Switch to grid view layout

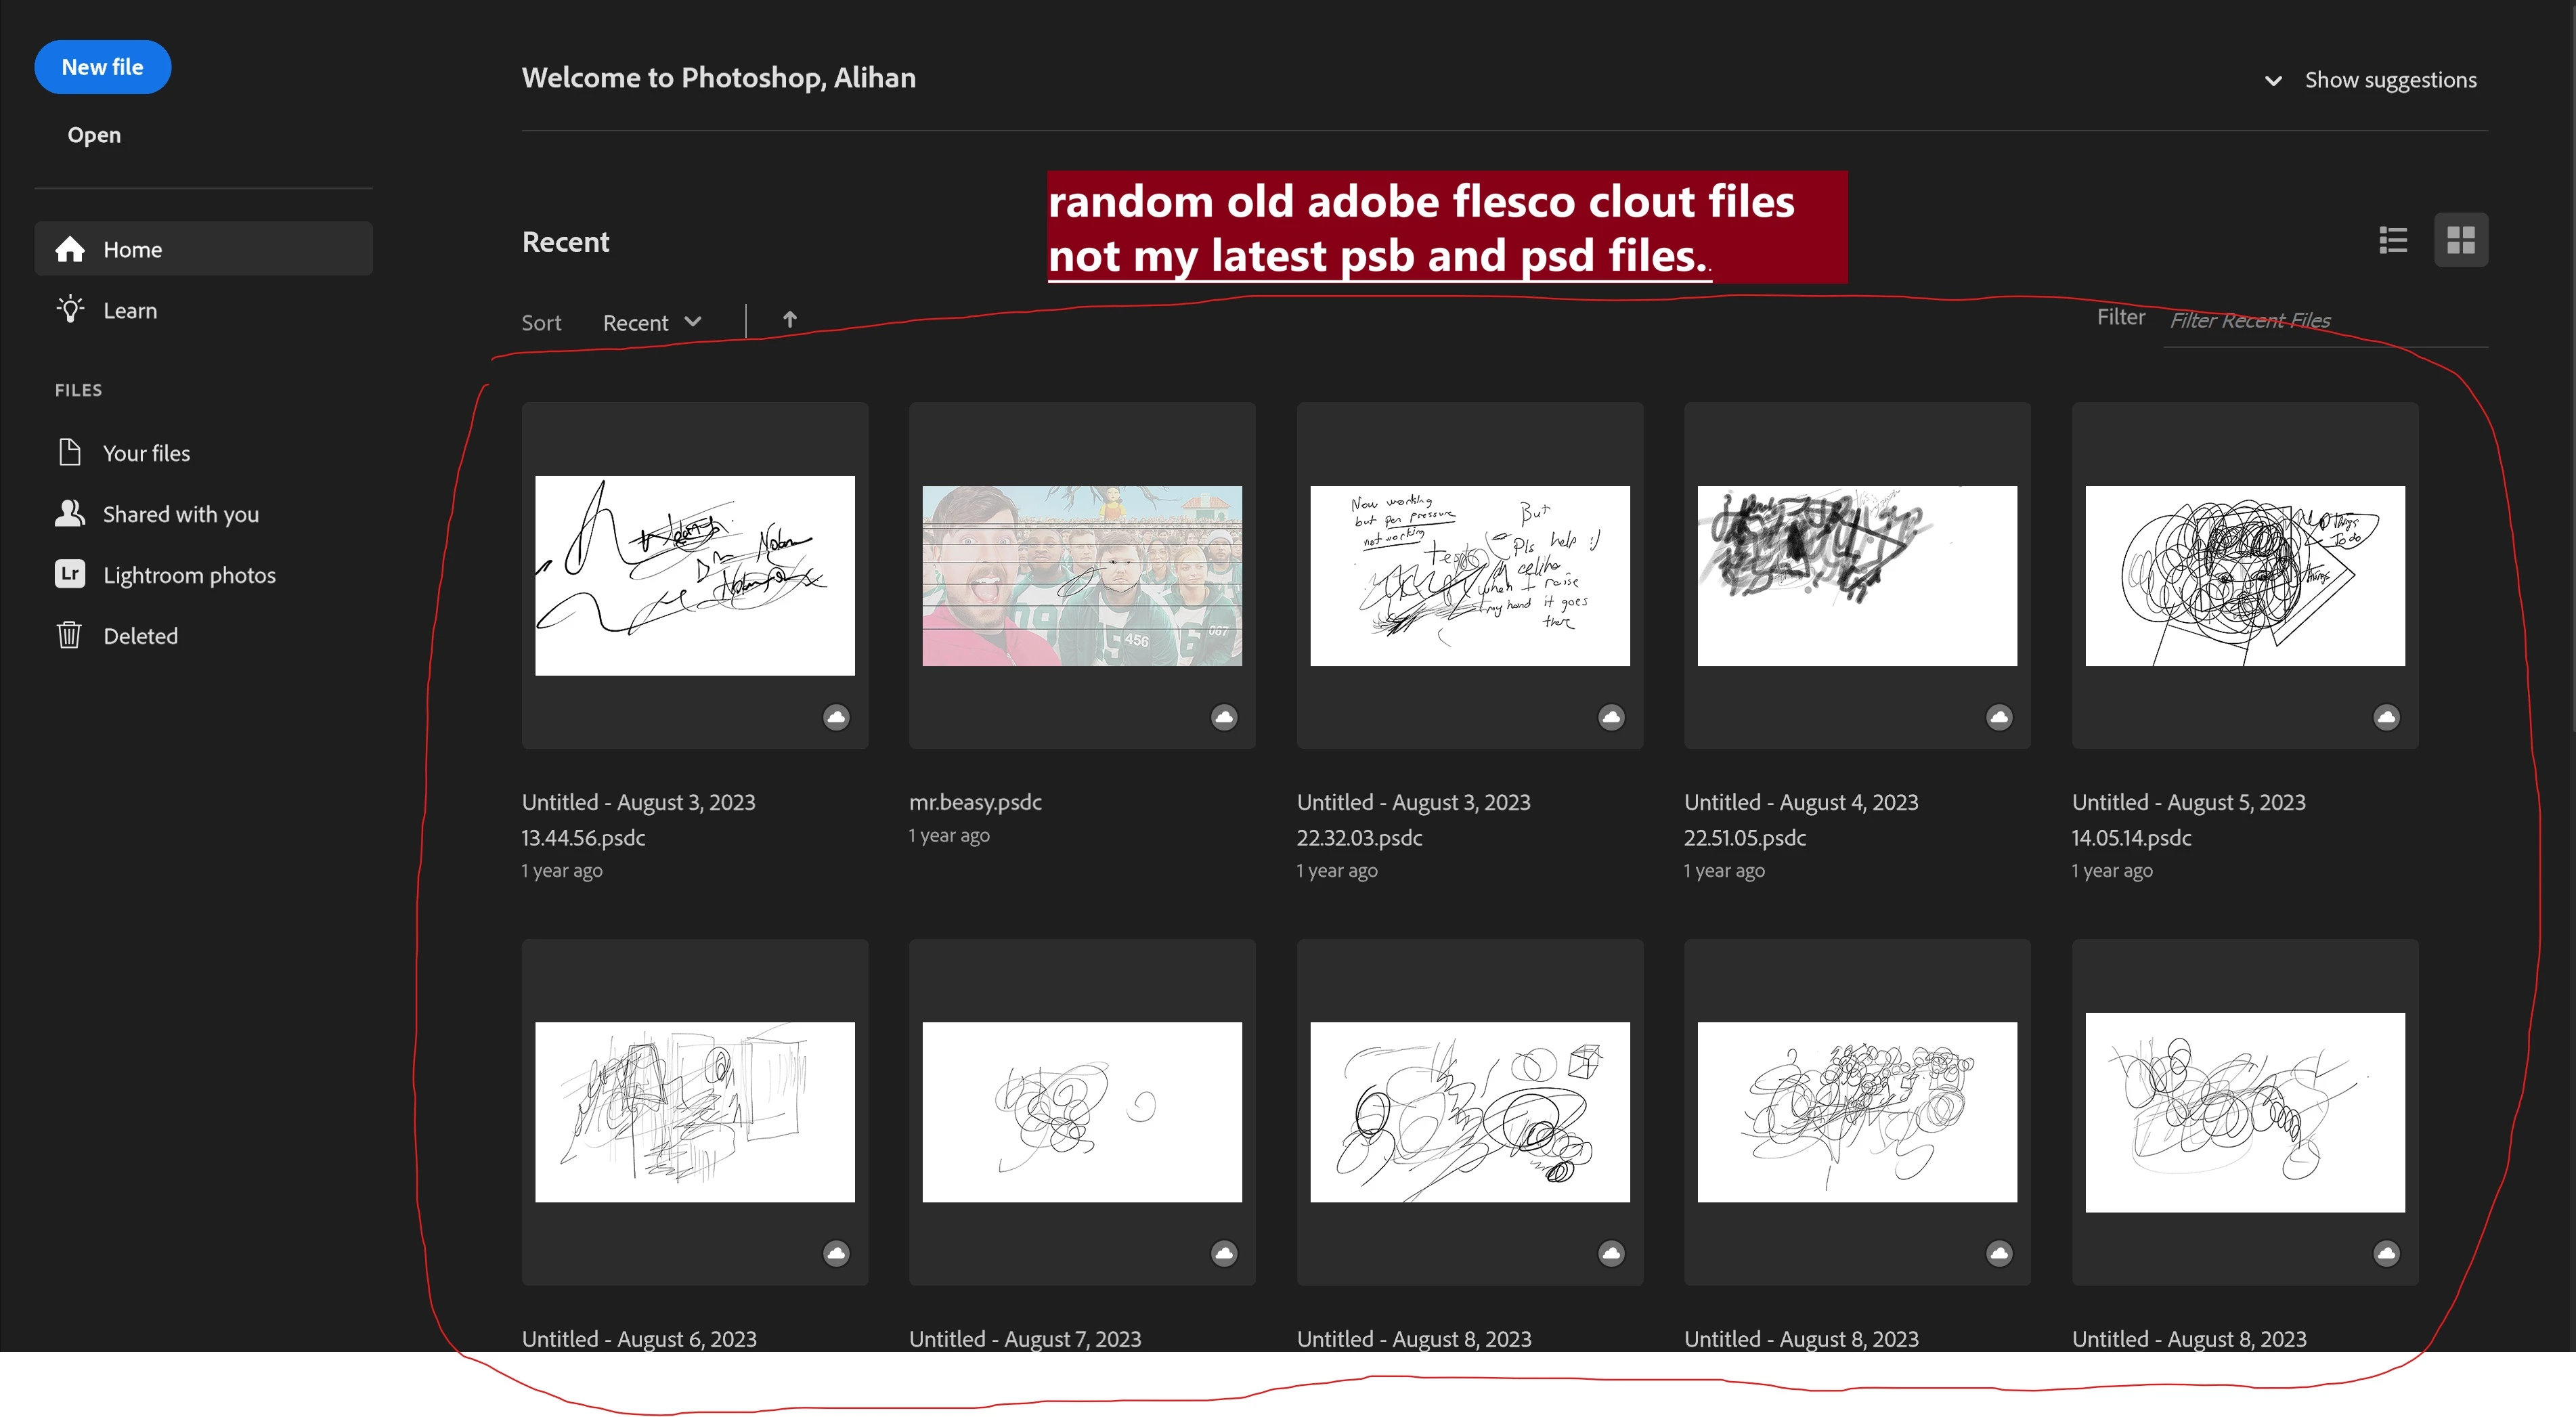[2460, 240]
